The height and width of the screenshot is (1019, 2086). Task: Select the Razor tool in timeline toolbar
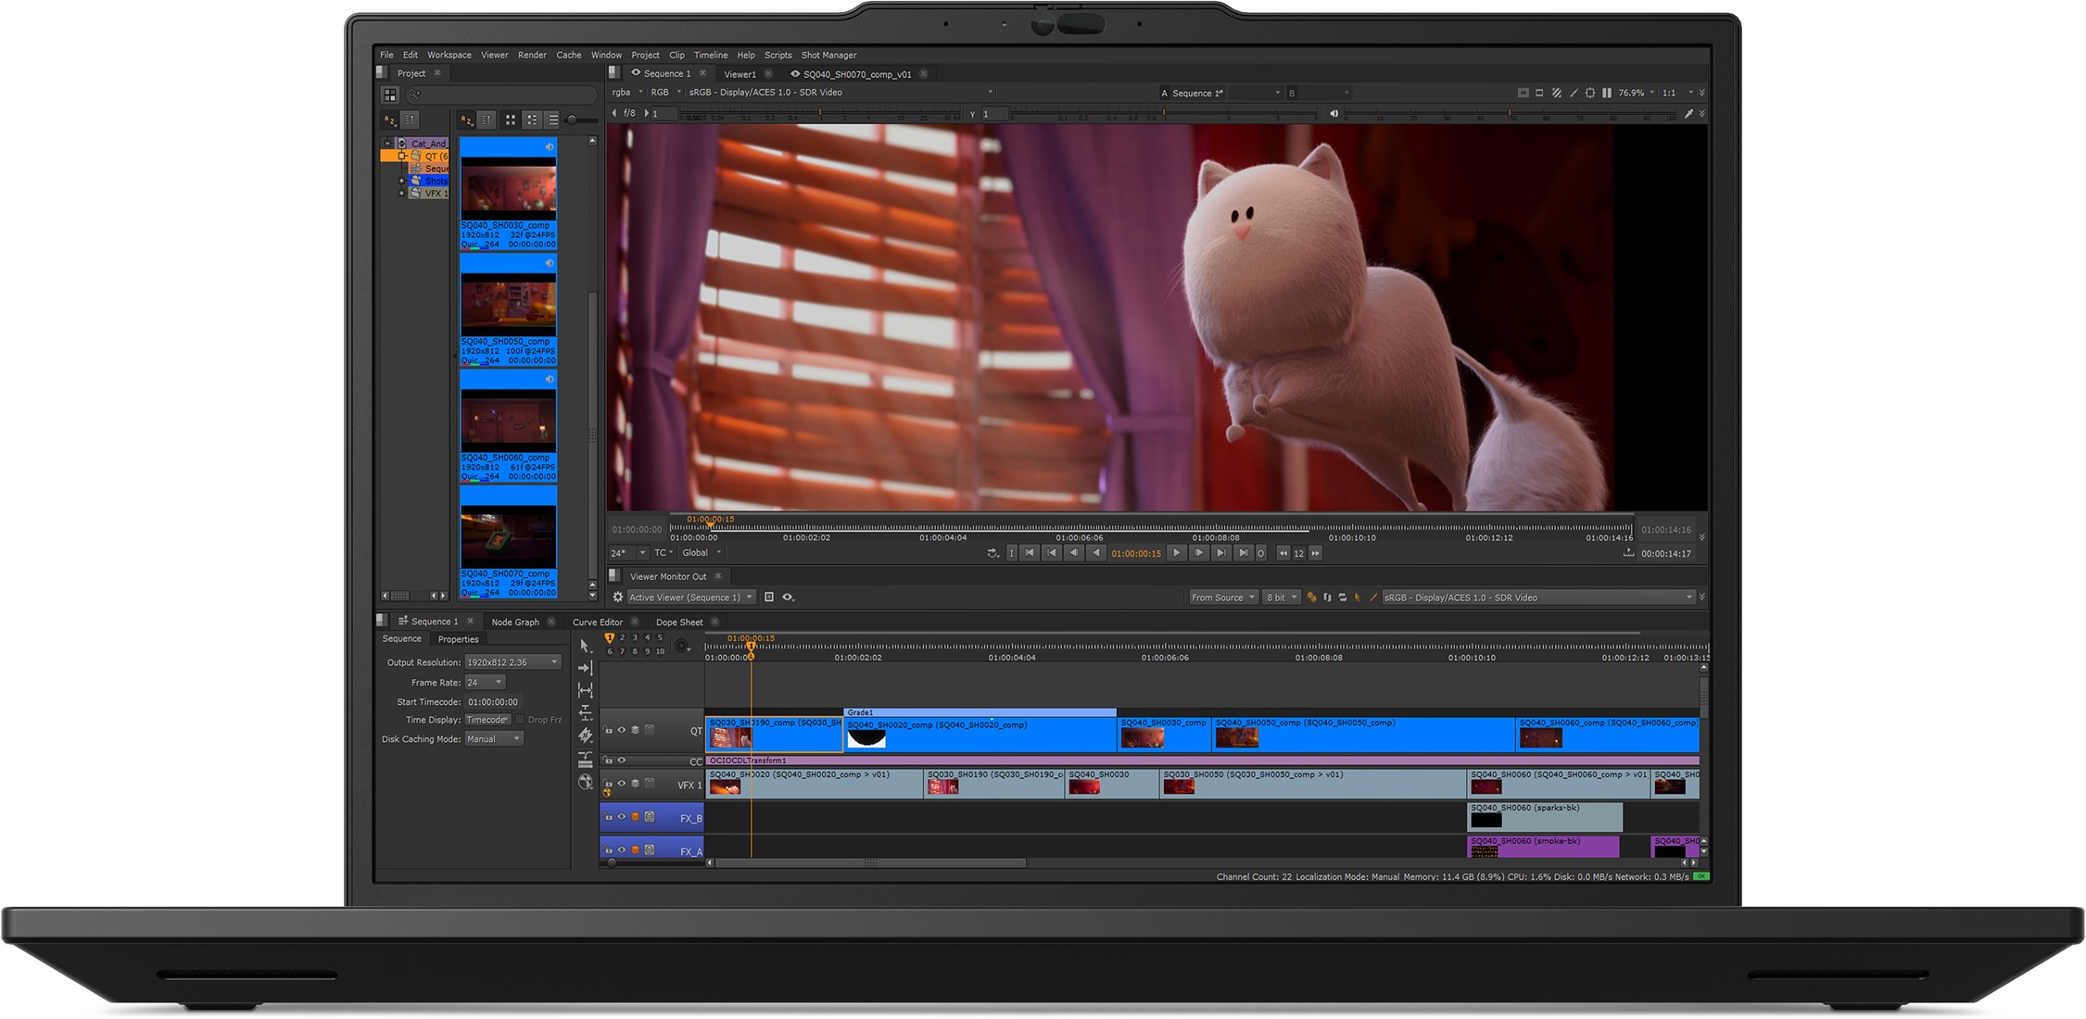586,736
